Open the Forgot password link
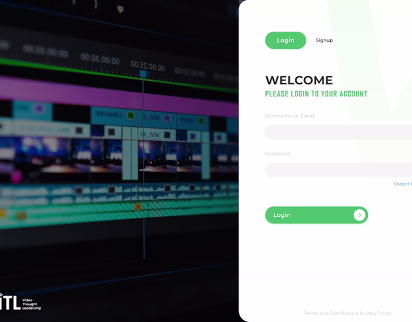 click(x=403, y=184)
